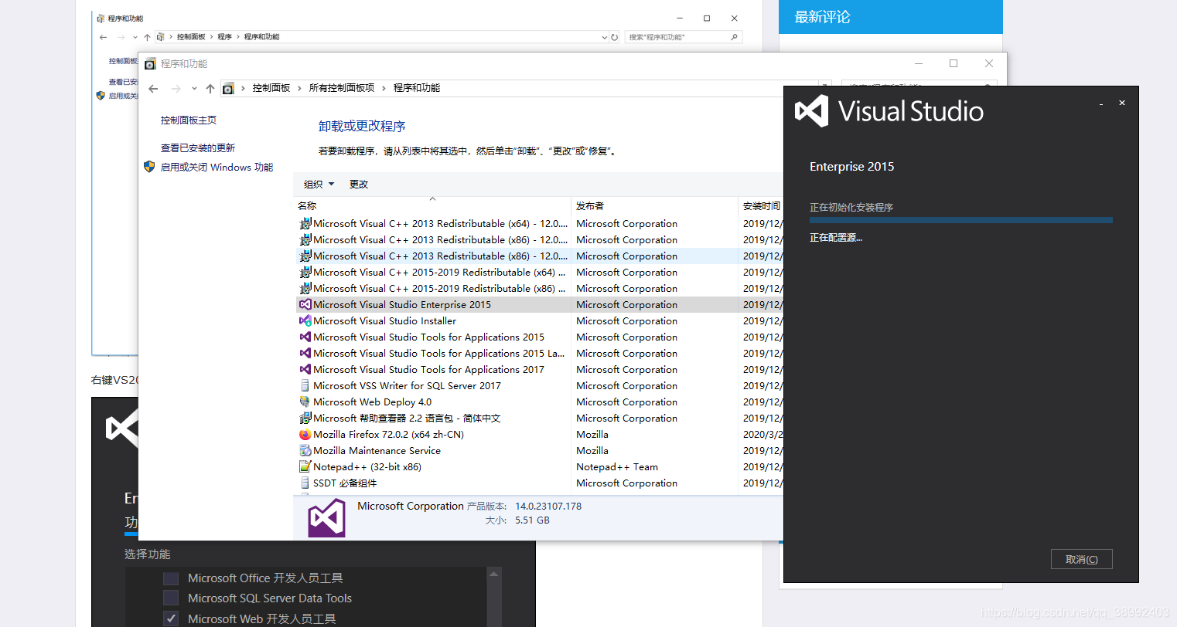This screenshot has width=1177, height=627.
Task: Open recent locations dropdown in the front window
Action: click(194, 89)
